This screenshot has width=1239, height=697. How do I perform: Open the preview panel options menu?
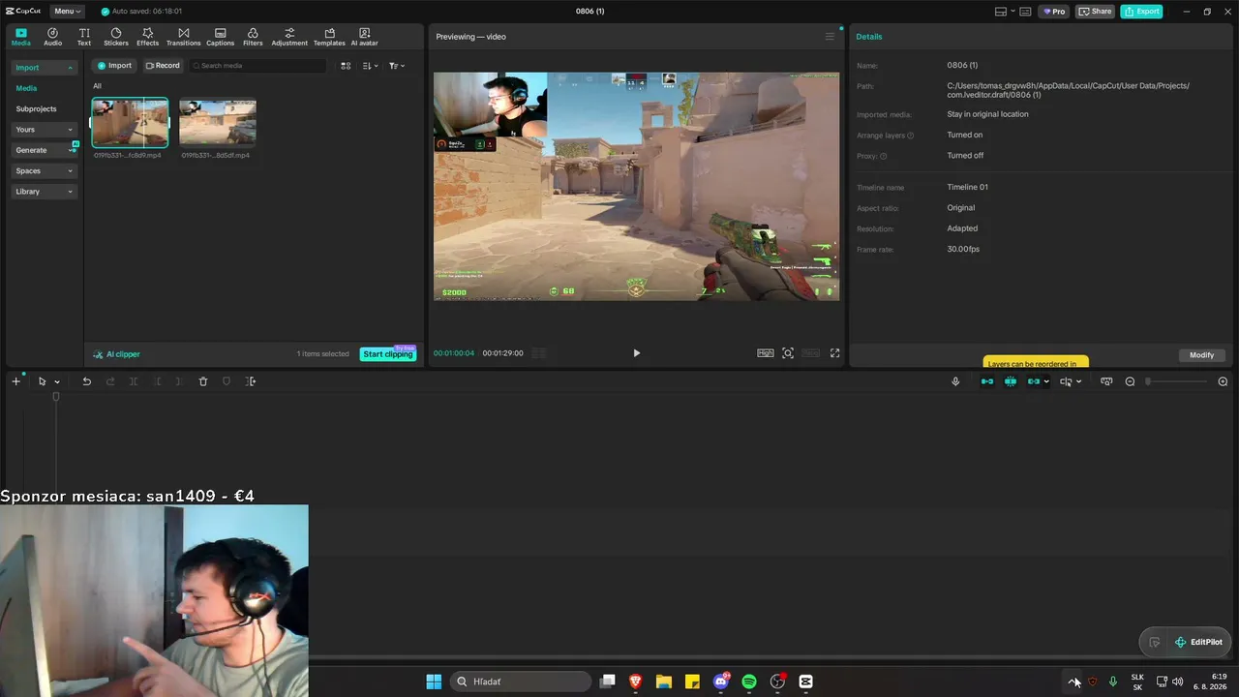pyautogui.click(x=830, y=37)
